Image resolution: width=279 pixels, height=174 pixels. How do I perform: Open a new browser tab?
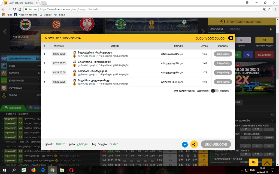44,3
